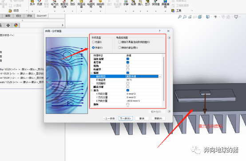Click the zoom to fit magnifier icon
The height and width of the screenshot is (161, 246).
click(x=180, y=17)
